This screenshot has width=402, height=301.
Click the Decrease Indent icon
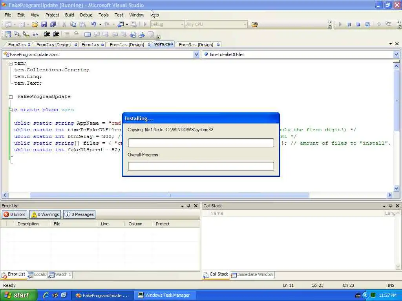(47, 34)
